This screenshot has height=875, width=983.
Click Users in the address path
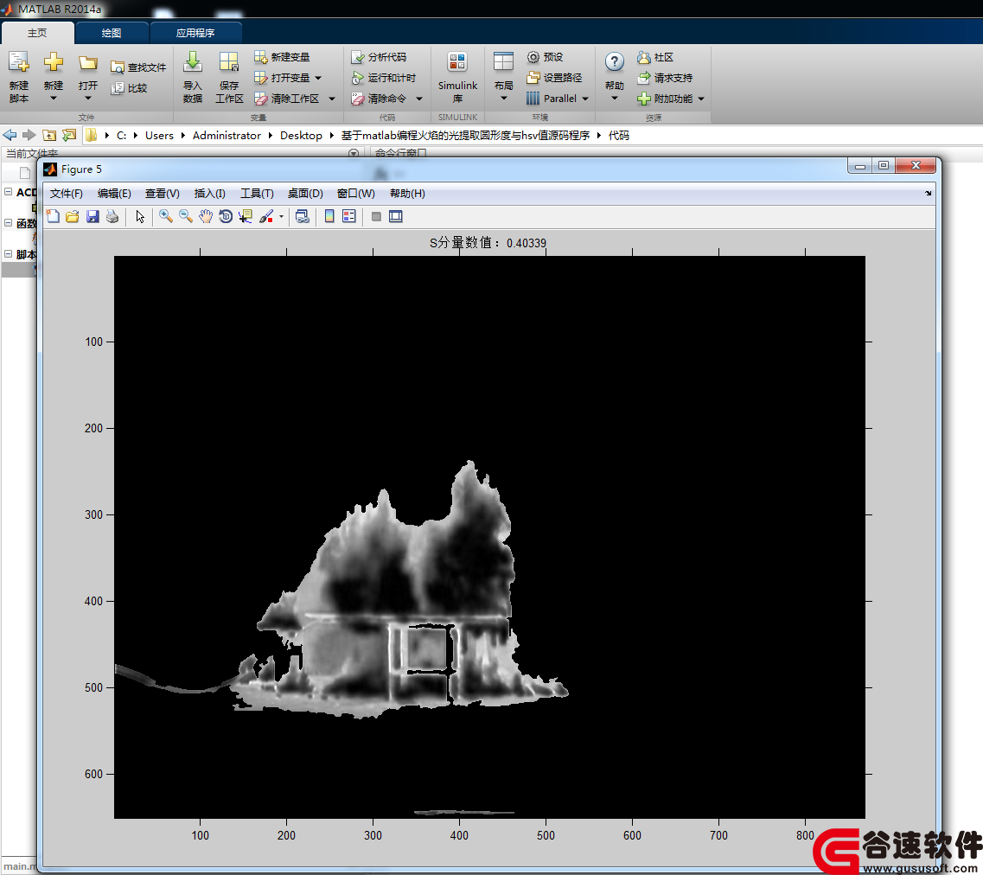[x=159, y=136]
